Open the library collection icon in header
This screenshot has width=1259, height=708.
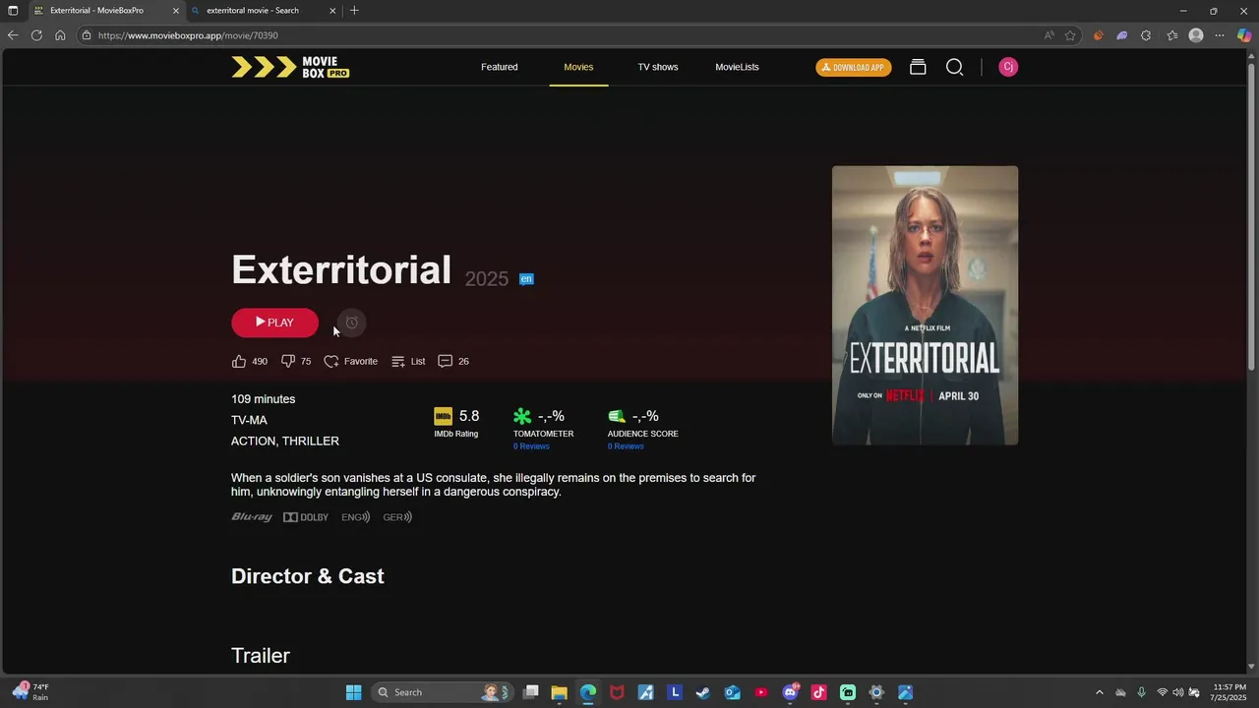[x=918, y=67]
